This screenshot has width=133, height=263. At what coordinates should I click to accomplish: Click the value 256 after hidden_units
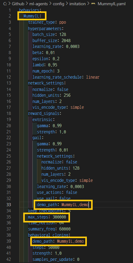click(67, 95)
